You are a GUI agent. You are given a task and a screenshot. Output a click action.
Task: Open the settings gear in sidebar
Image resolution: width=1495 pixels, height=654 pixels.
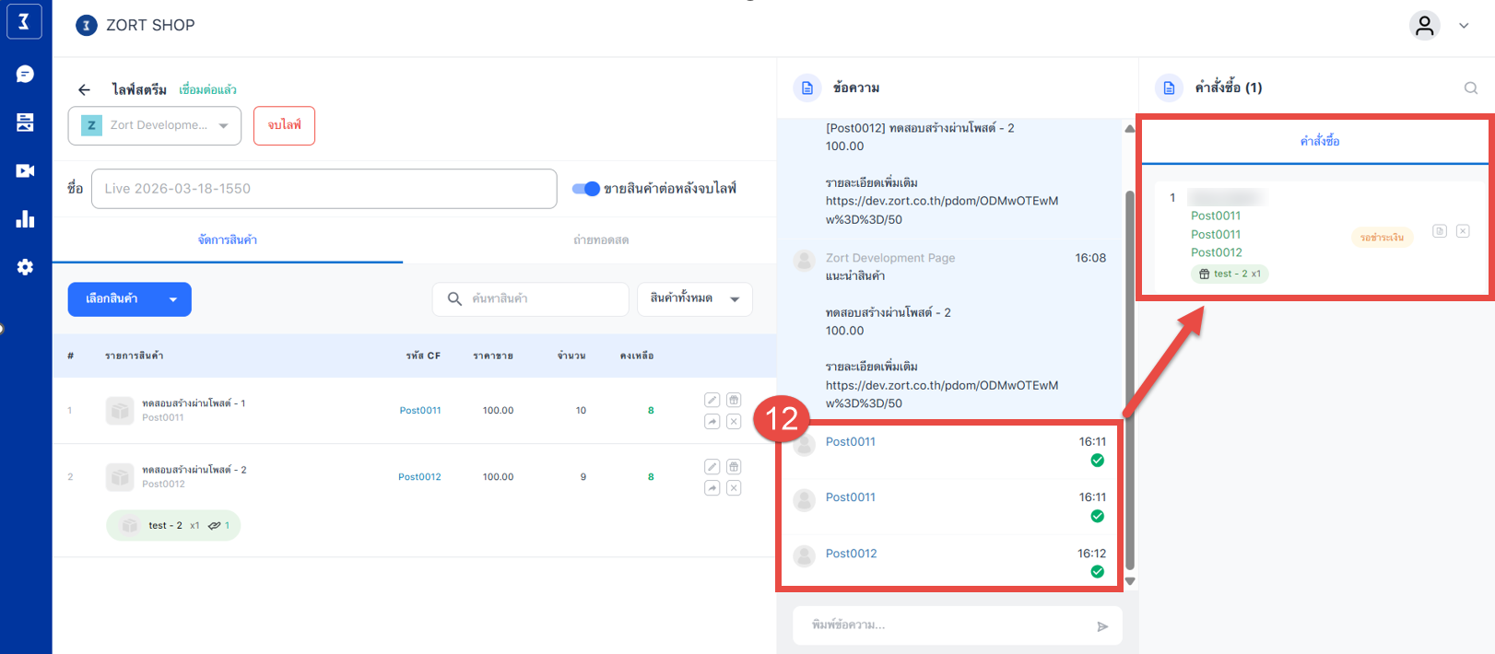25,267
